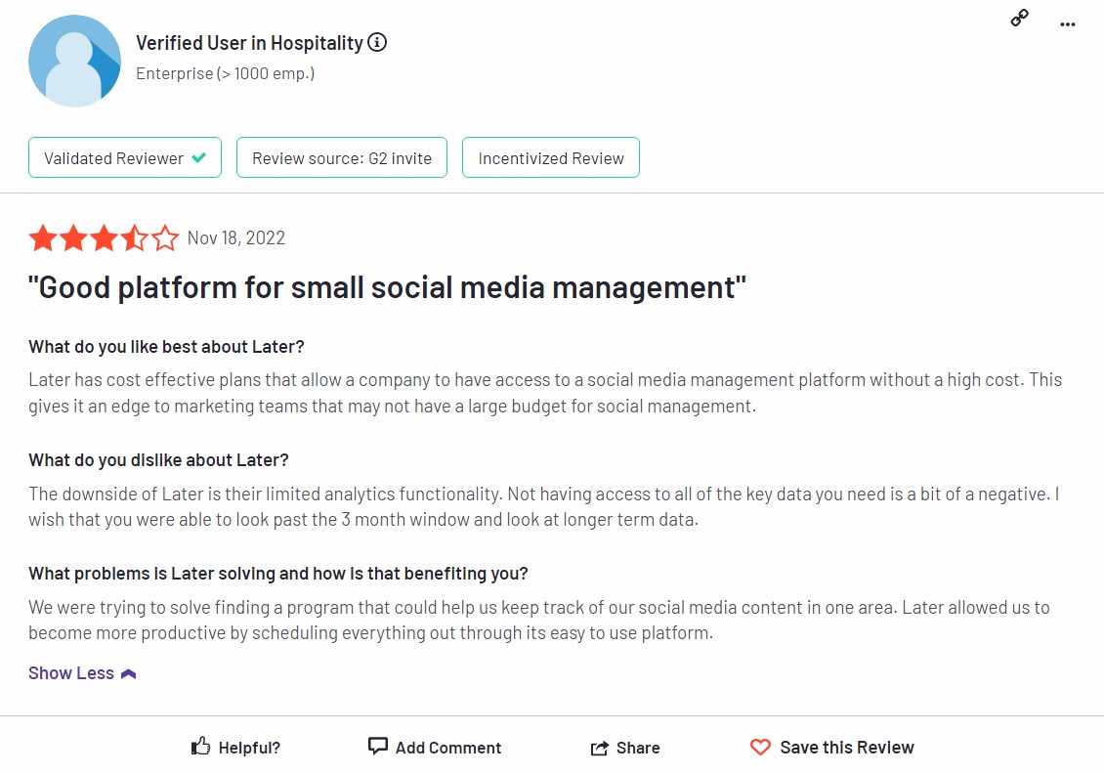Click the reviewer avatar picture
Image resolution: width=1104 pixels, height=774 pixels.
[x=74, y=62]
